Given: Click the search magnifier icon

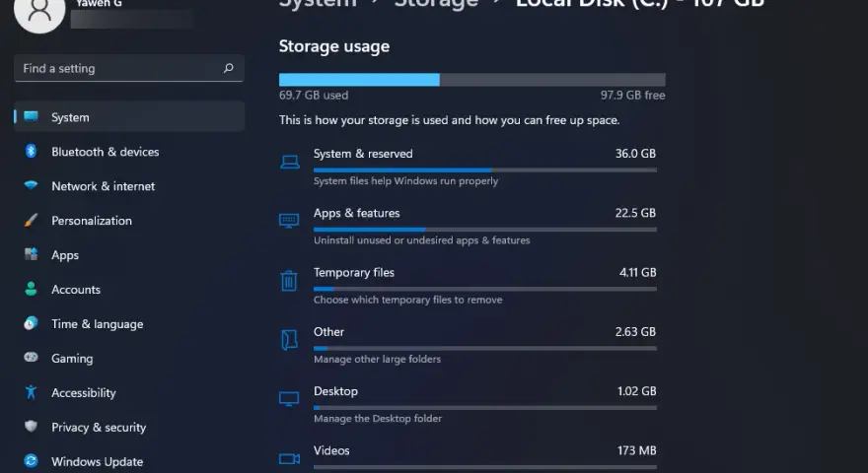Looking at the screenshot, I should coord(228,68).
